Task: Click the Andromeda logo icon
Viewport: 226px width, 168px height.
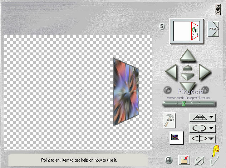Action: 218,10
